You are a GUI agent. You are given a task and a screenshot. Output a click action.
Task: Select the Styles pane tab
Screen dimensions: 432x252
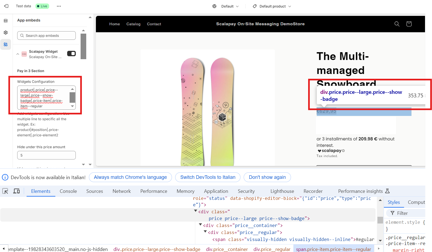[x=394, y=202]
